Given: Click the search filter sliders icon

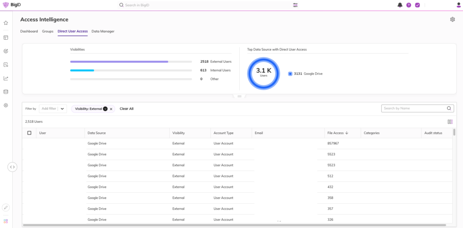Looking at the screenshot, I should 295,5.
